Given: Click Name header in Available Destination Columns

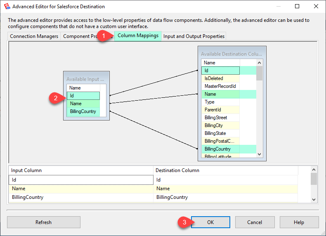Looking at the screenshot, I should 220,63.
